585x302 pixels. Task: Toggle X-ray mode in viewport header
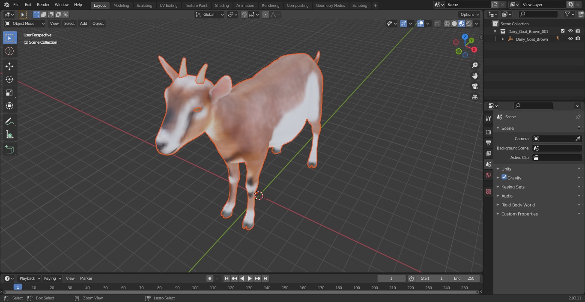[x=437, y=24]
